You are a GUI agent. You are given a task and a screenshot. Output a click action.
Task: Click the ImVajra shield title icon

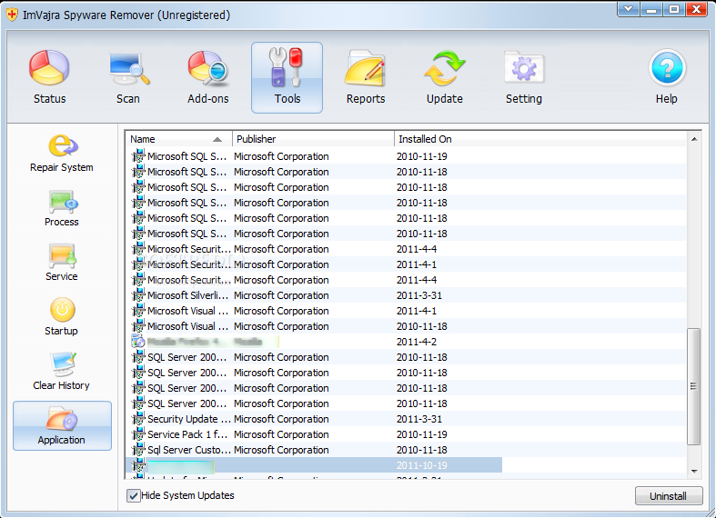click(13, 15)
